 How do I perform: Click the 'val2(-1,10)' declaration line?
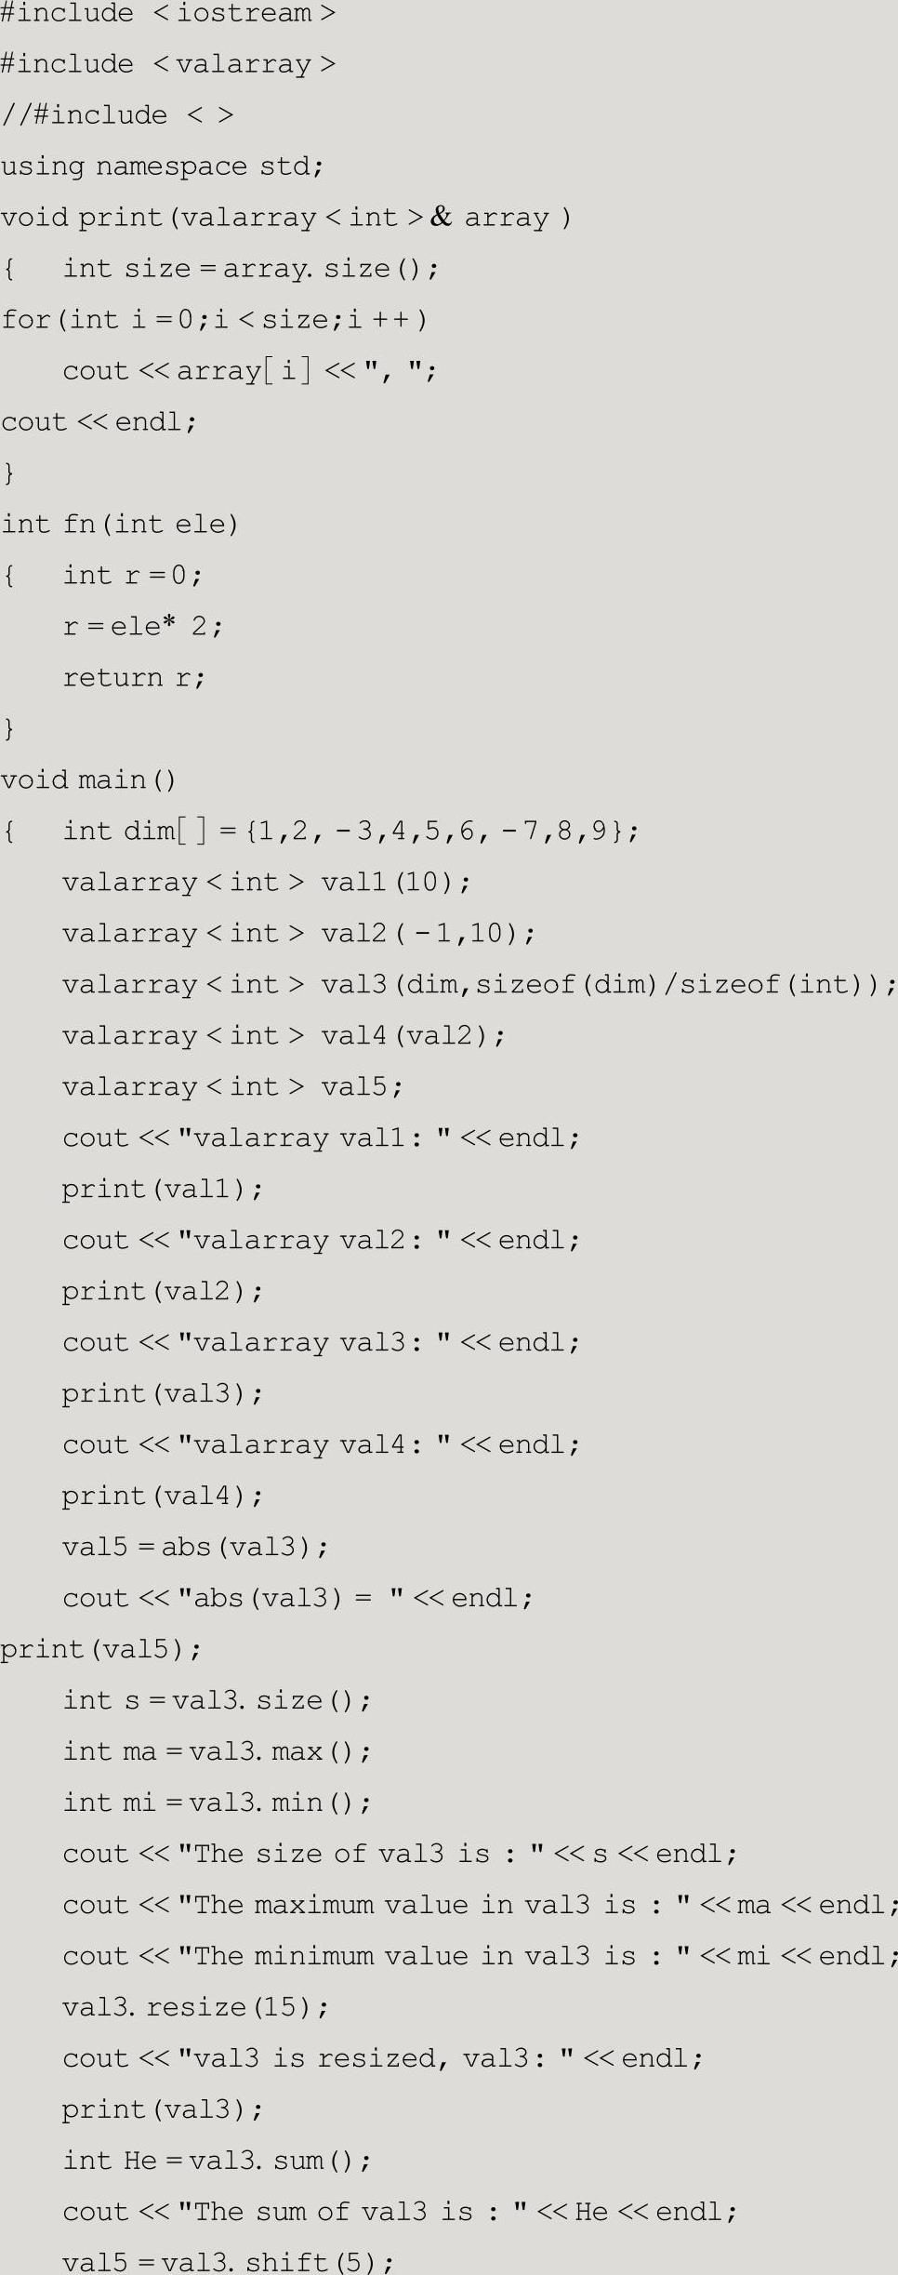(x=298, y=934)
